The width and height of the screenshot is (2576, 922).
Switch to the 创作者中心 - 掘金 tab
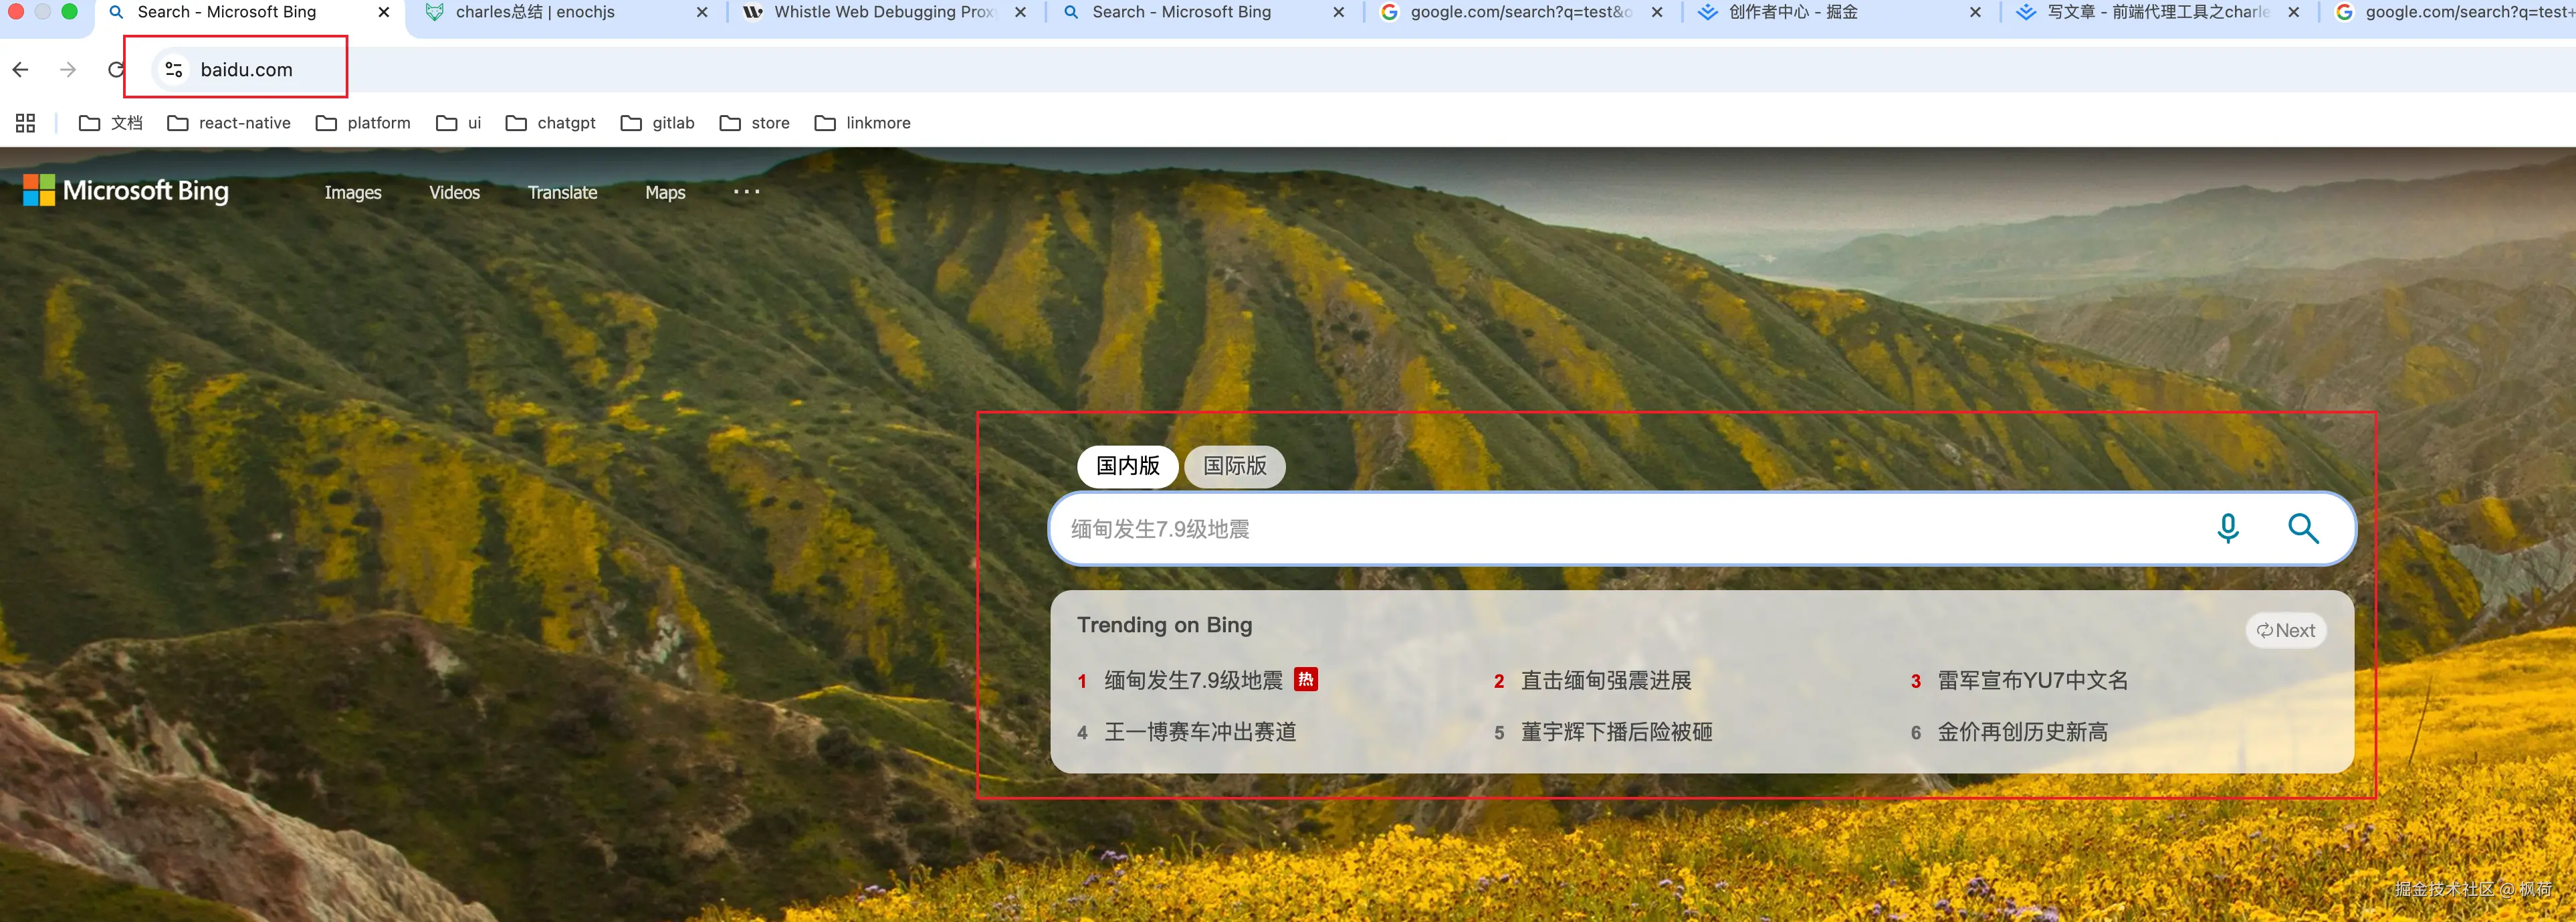coord(1792,13)
